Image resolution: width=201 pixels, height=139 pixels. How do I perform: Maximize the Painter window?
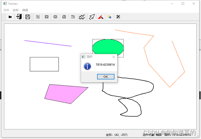tap(183, 4)
